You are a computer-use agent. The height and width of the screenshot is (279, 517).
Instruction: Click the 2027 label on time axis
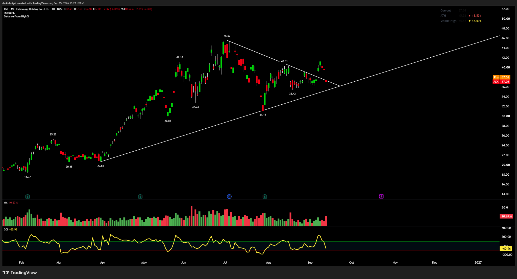click(478, 263)
